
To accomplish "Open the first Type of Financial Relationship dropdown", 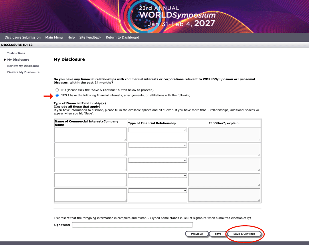I will pyautogui.click(x=157, y=130).
